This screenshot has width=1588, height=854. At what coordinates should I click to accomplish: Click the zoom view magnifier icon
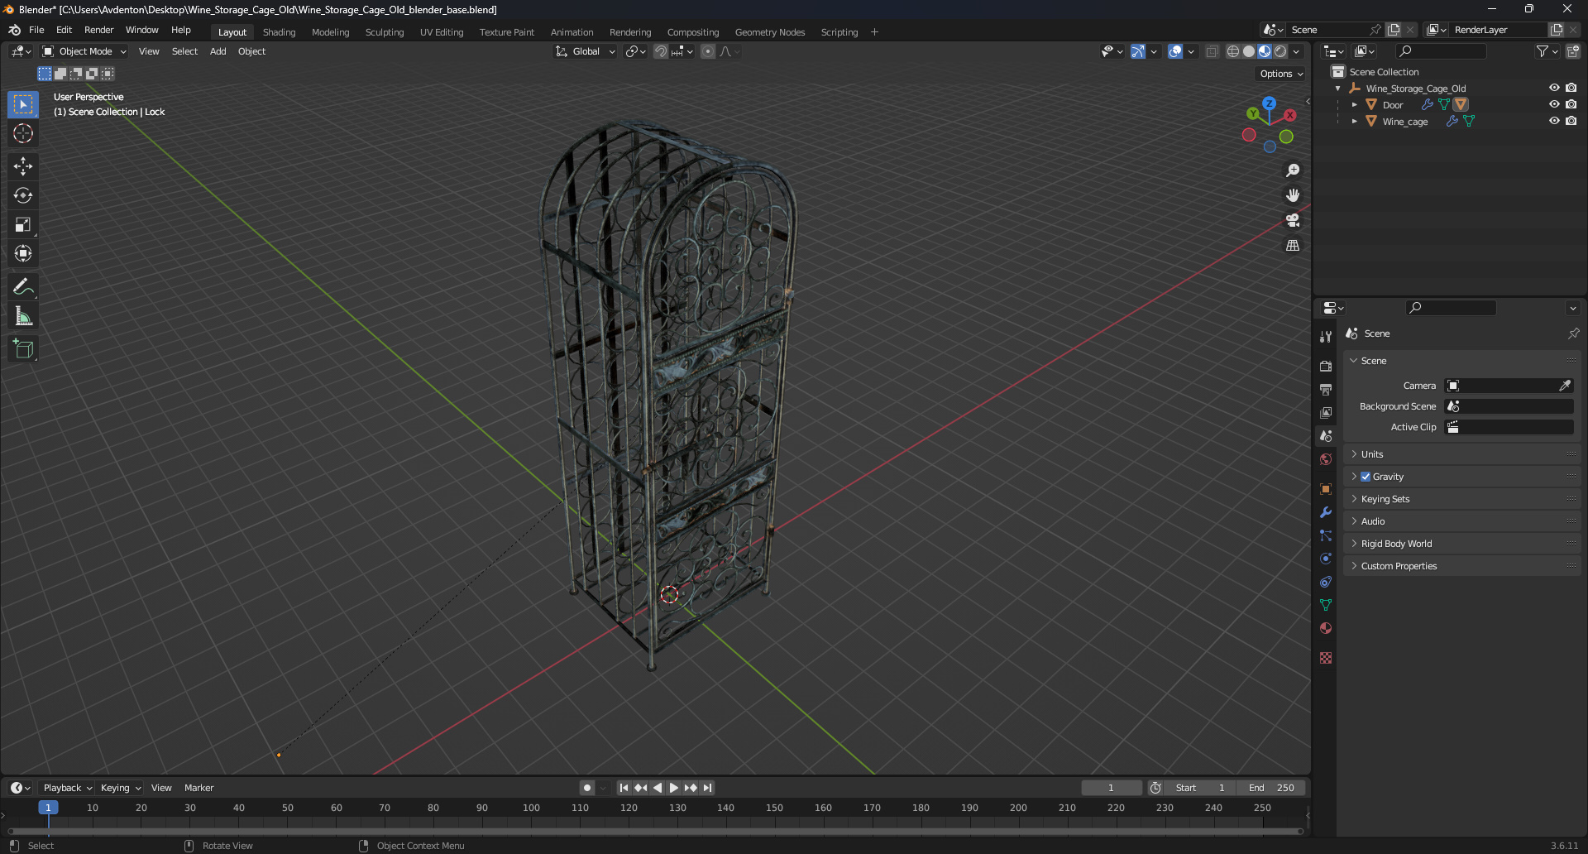1293,170
